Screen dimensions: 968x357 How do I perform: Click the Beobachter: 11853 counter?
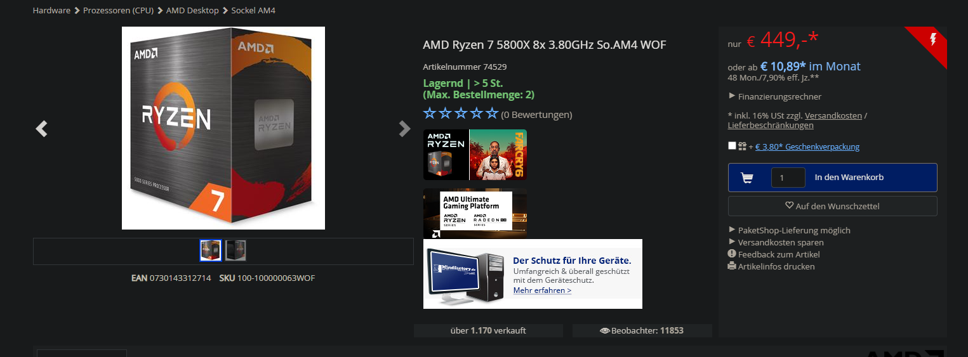647,330
